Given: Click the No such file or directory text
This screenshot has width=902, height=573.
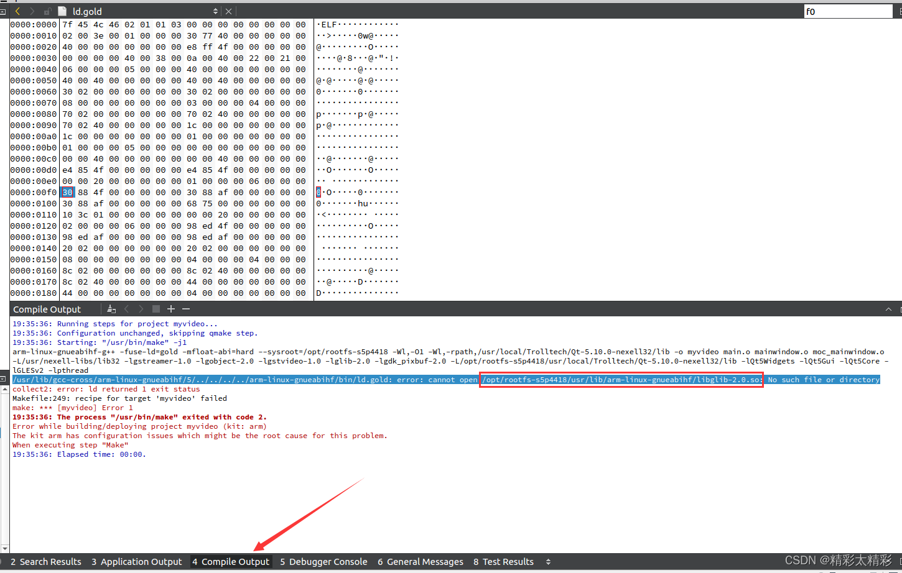Looking at the screenshot, I should [824, 379].
